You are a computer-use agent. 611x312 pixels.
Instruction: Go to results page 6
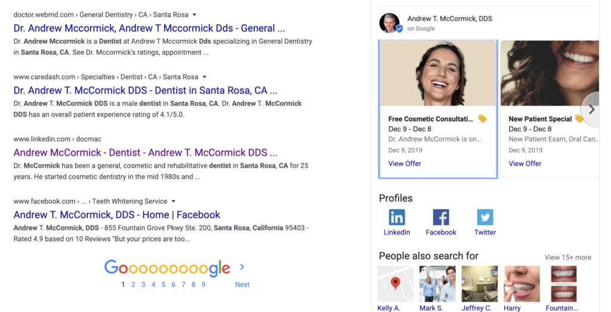[174, 285]
